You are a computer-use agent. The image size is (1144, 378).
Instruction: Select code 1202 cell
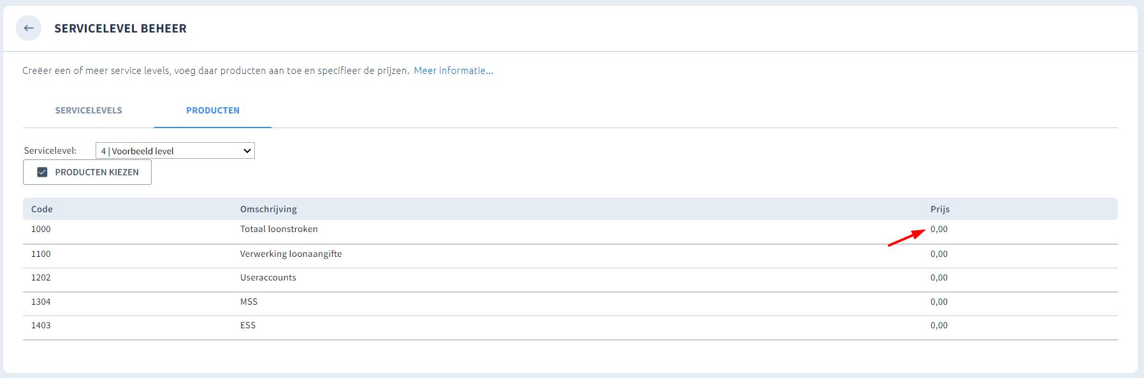coord(41,277)
